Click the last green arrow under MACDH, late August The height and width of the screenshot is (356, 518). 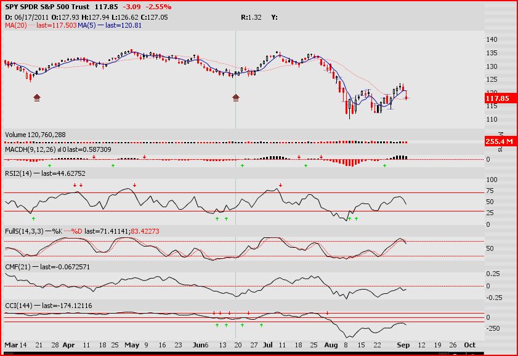[384, 165]
